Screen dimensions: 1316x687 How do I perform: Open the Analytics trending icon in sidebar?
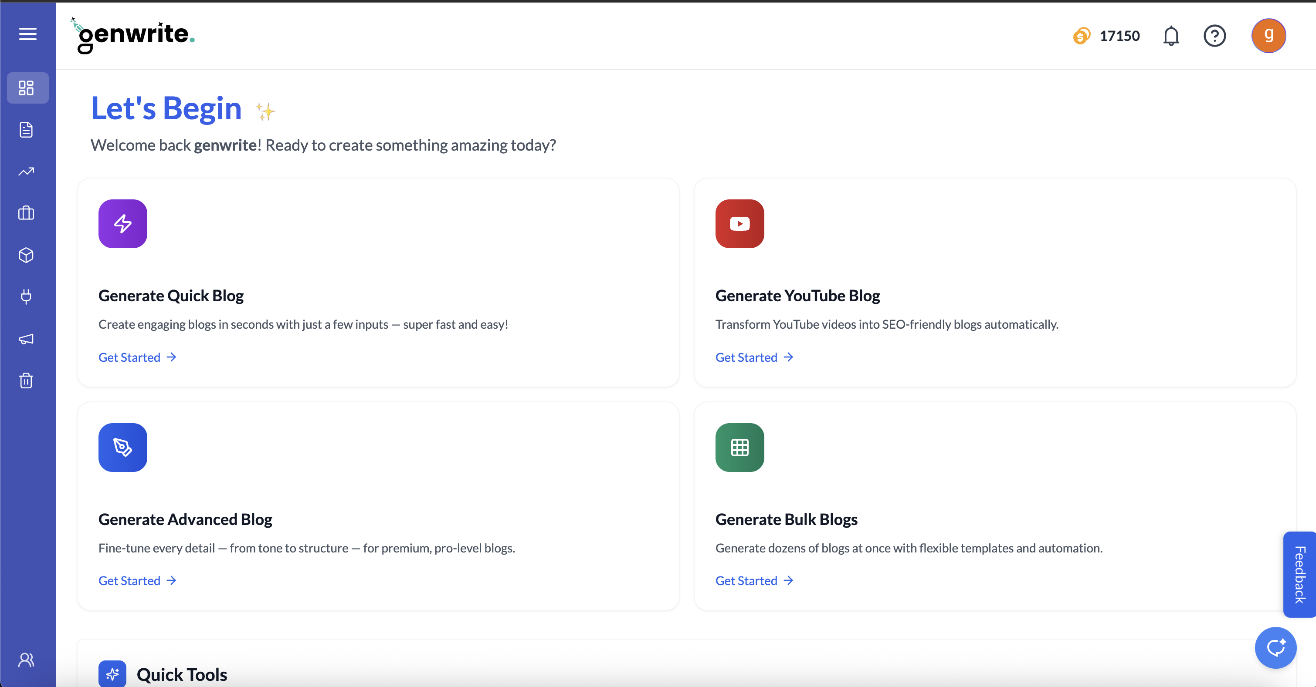click(x=26, y=172)
